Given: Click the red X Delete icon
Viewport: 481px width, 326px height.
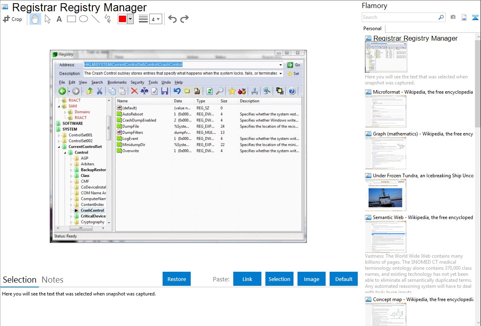Looking at the screenshot, I should [x=134, y=91].
